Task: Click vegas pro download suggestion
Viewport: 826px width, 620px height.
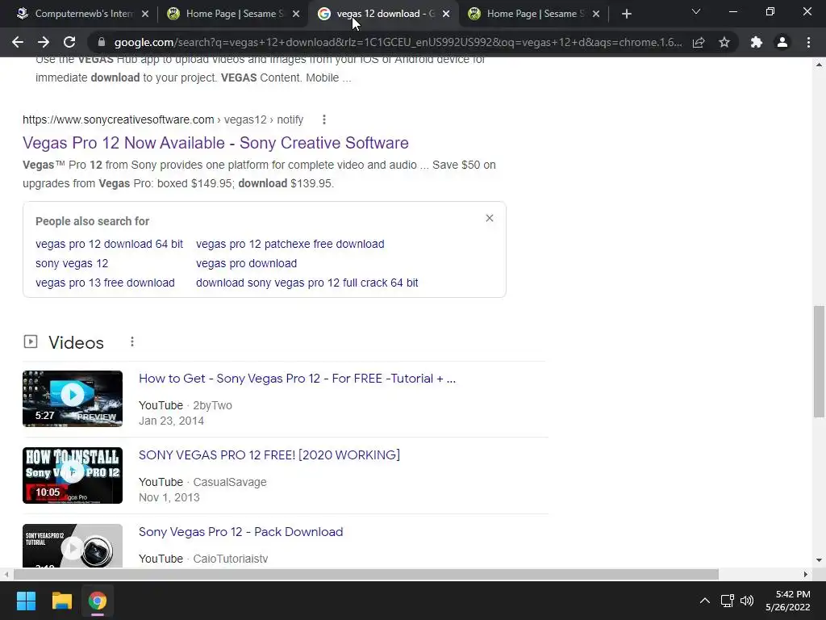Action: (246, 263)
